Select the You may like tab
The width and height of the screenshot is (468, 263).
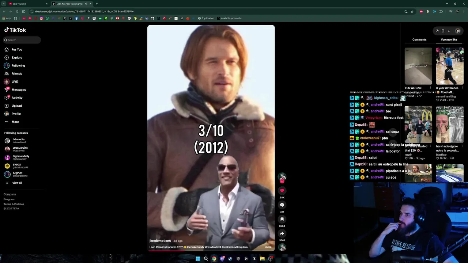tap(449, 39)
